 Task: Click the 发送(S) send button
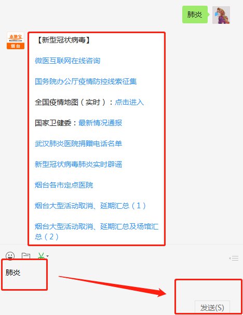[x=212, y=307]
